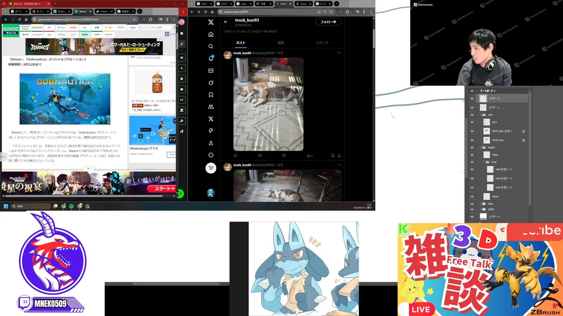
Task: Switch to the ポスト tab
Action: [x=241, y=43]
